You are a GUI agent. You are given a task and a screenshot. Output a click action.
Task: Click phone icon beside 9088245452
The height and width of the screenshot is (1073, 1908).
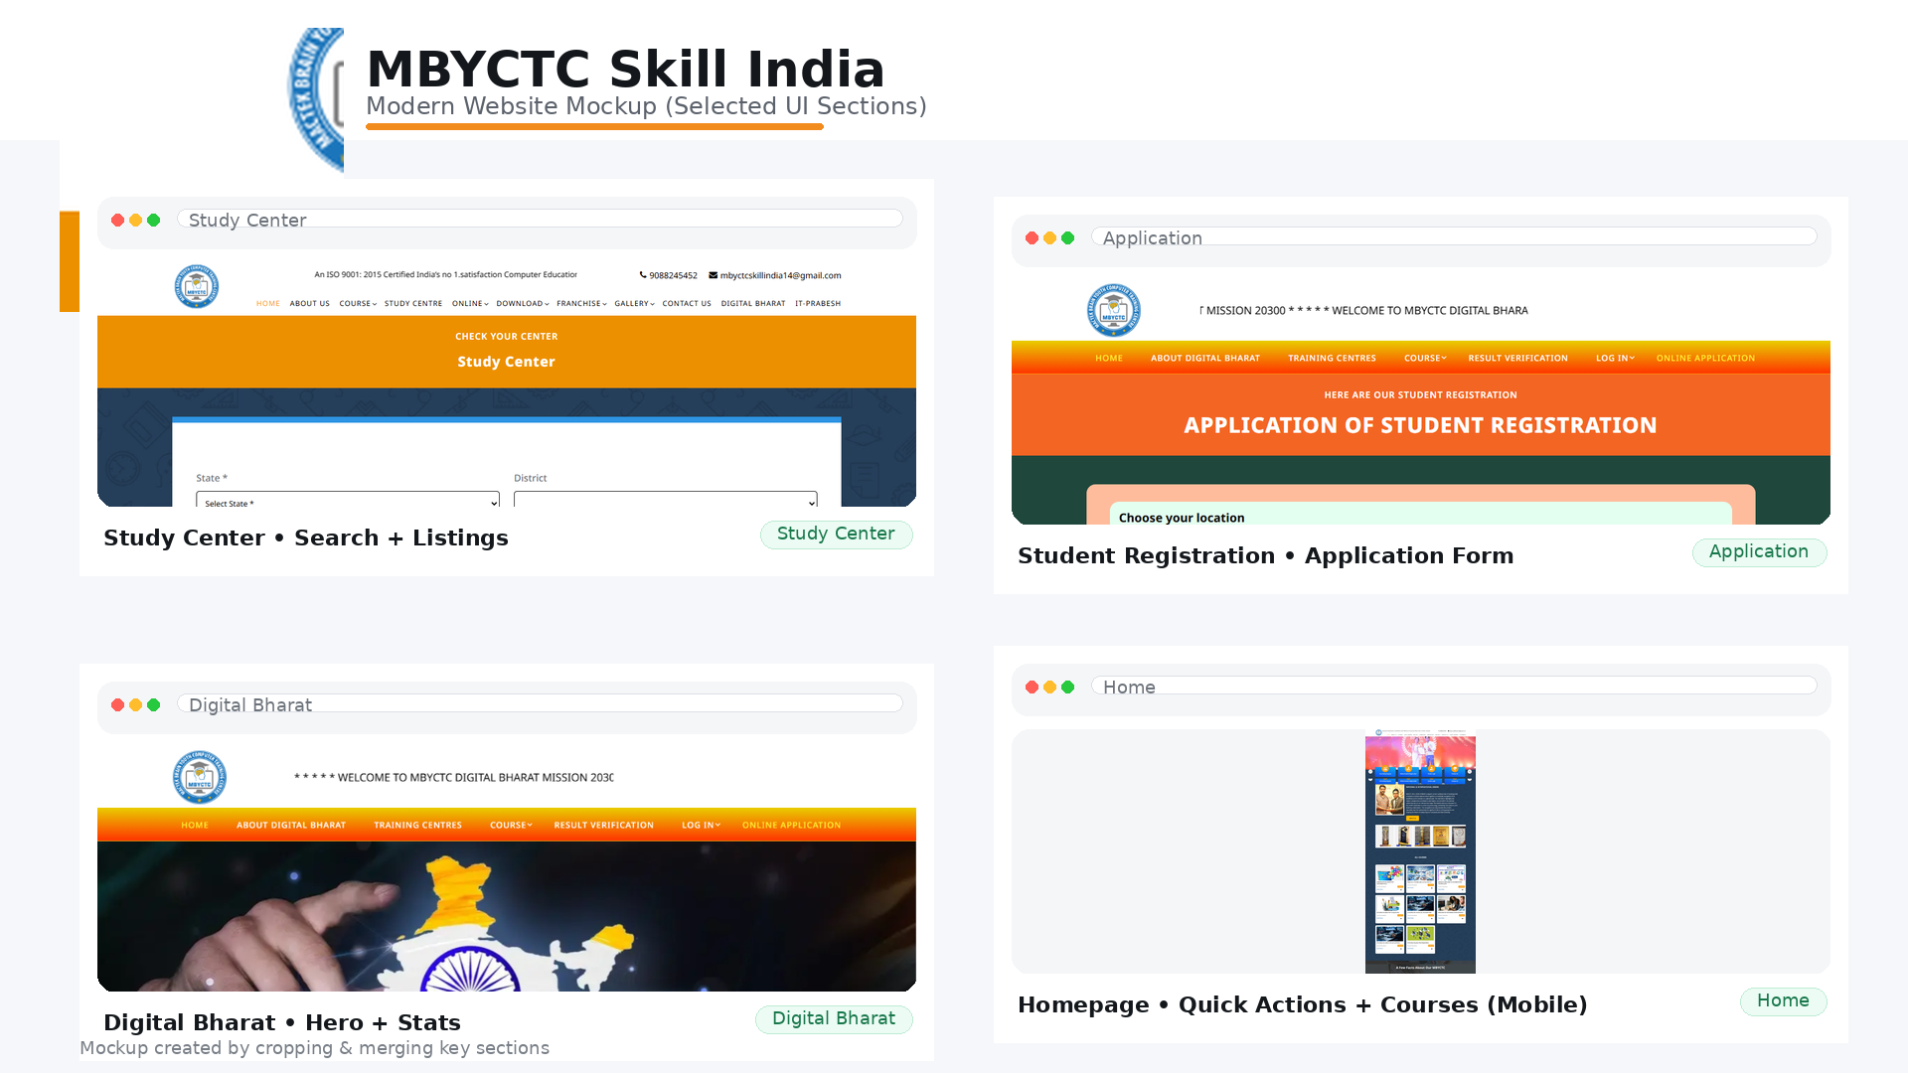point(643,275)
